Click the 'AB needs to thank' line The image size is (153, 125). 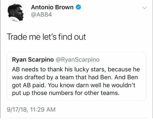point(76,70)
